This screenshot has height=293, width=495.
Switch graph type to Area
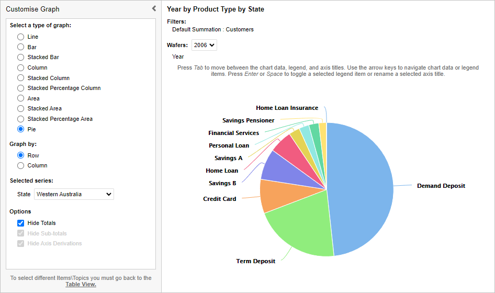click(x=21, y=98)
